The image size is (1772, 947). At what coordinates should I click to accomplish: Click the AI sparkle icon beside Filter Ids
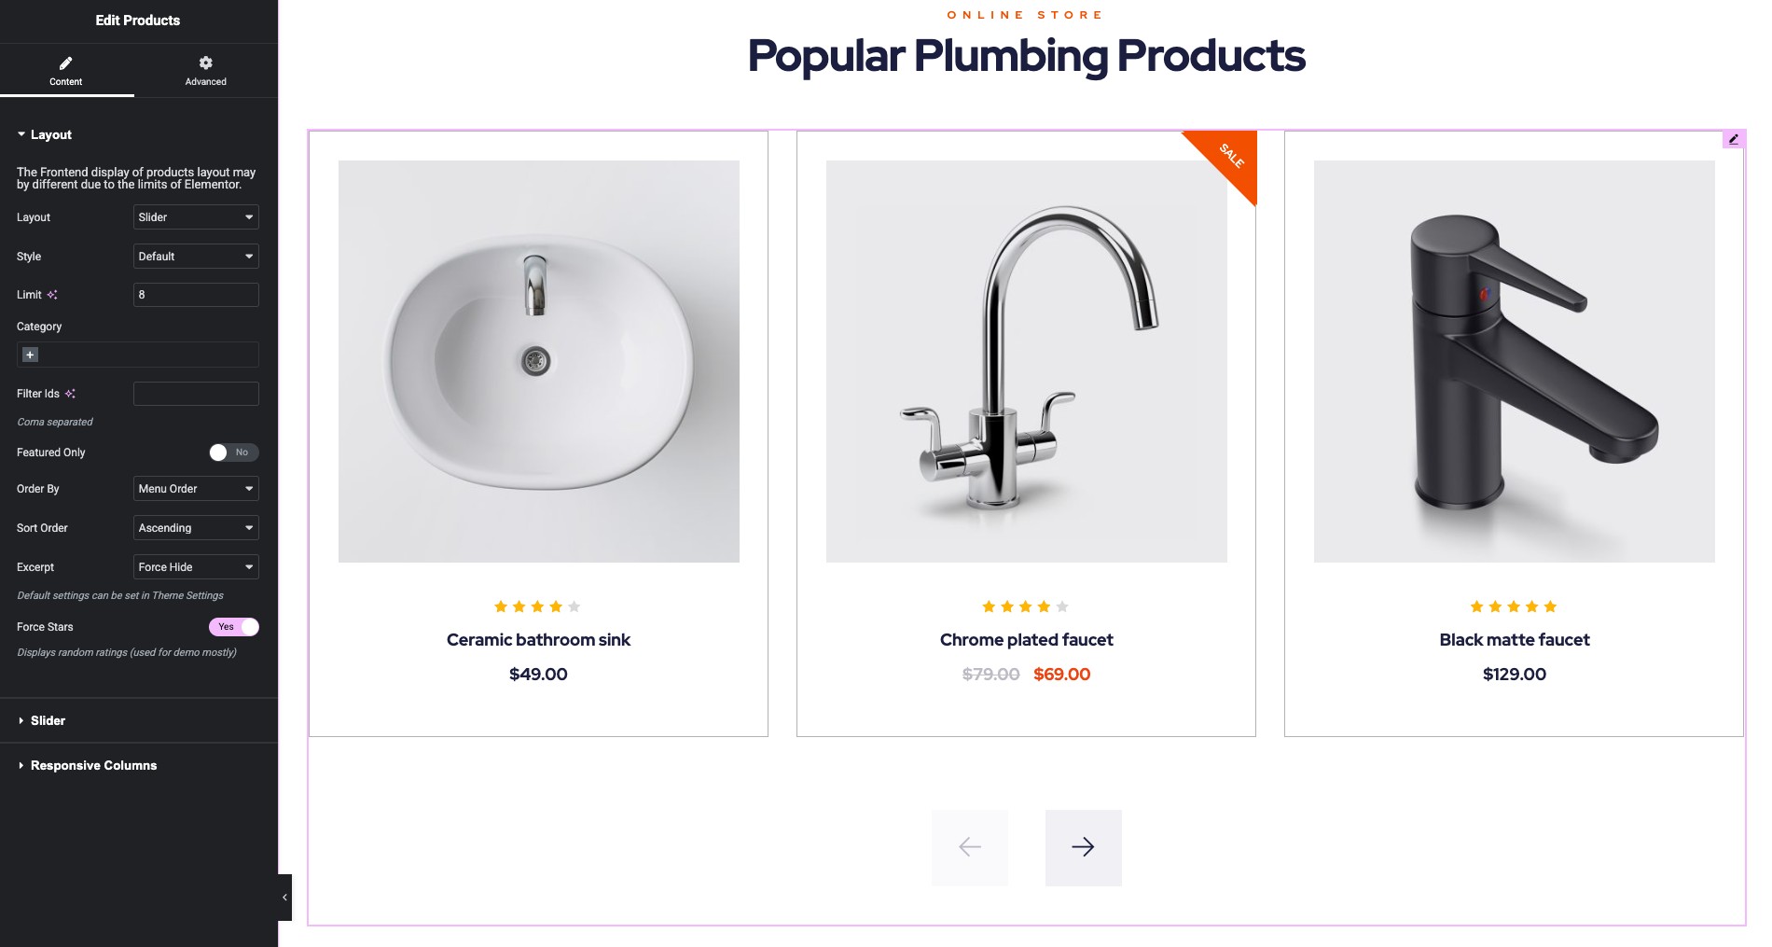point(70,394)
